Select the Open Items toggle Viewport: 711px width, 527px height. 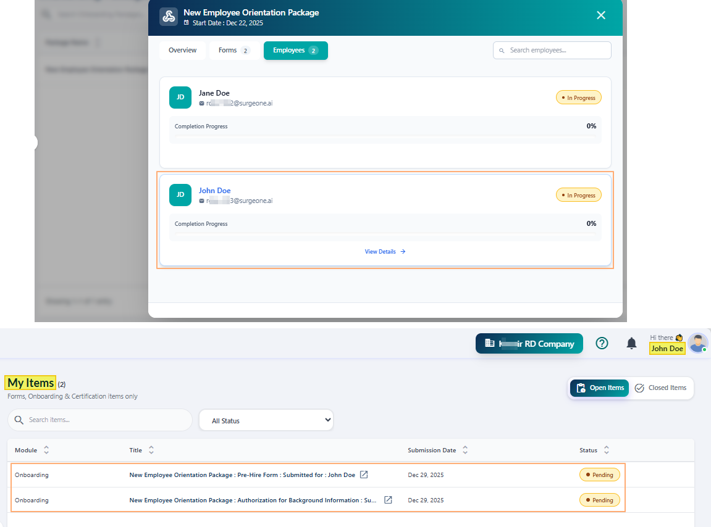coord(599,388)
